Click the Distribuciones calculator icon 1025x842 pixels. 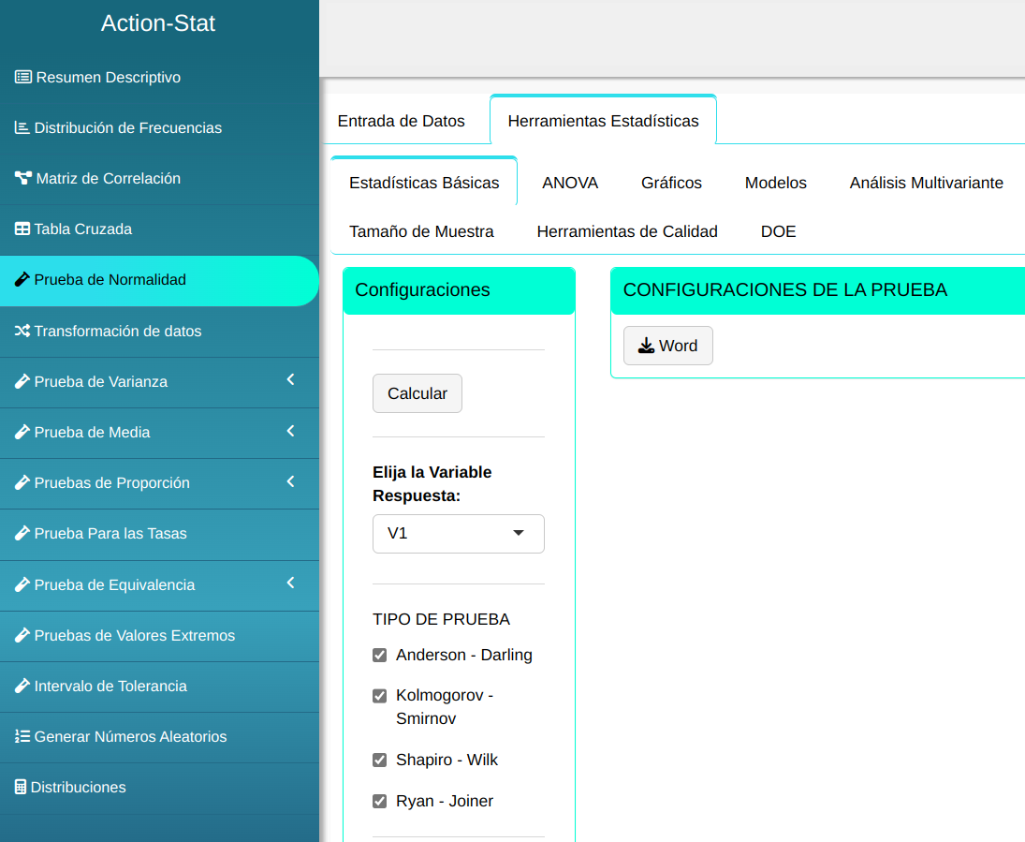tap(21, 787)
